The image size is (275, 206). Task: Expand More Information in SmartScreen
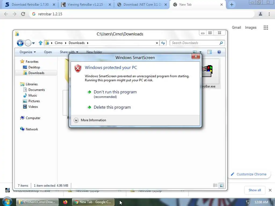tap(90, 120)
